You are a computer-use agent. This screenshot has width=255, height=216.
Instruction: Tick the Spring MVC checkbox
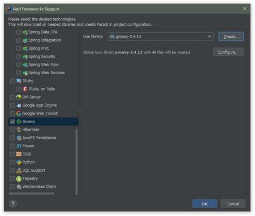point(19,48)
